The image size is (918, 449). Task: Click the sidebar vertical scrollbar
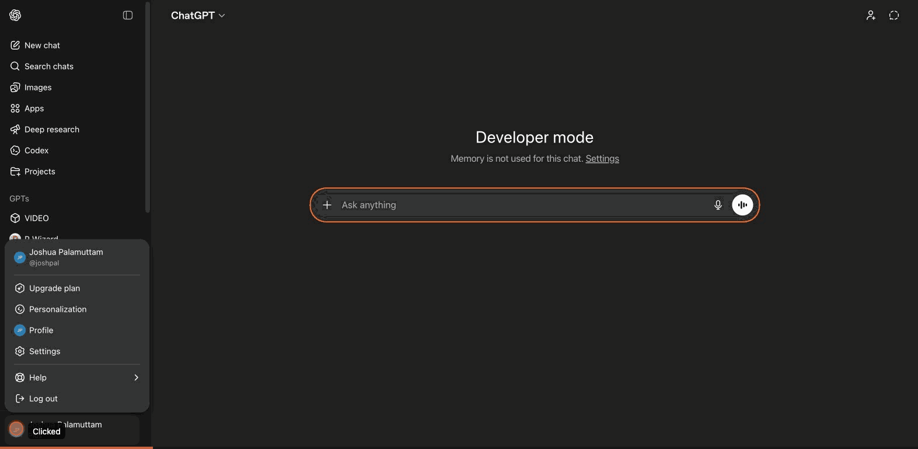148,107
